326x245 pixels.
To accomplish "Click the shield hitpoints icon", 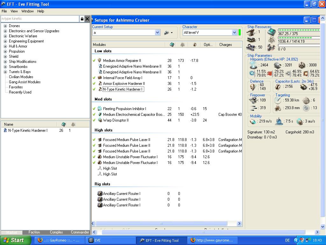I will (253, 65).
